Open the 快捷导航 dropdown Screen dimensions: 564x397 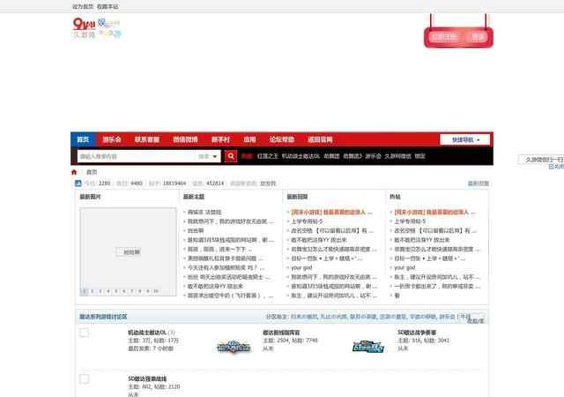coord(465,139)
